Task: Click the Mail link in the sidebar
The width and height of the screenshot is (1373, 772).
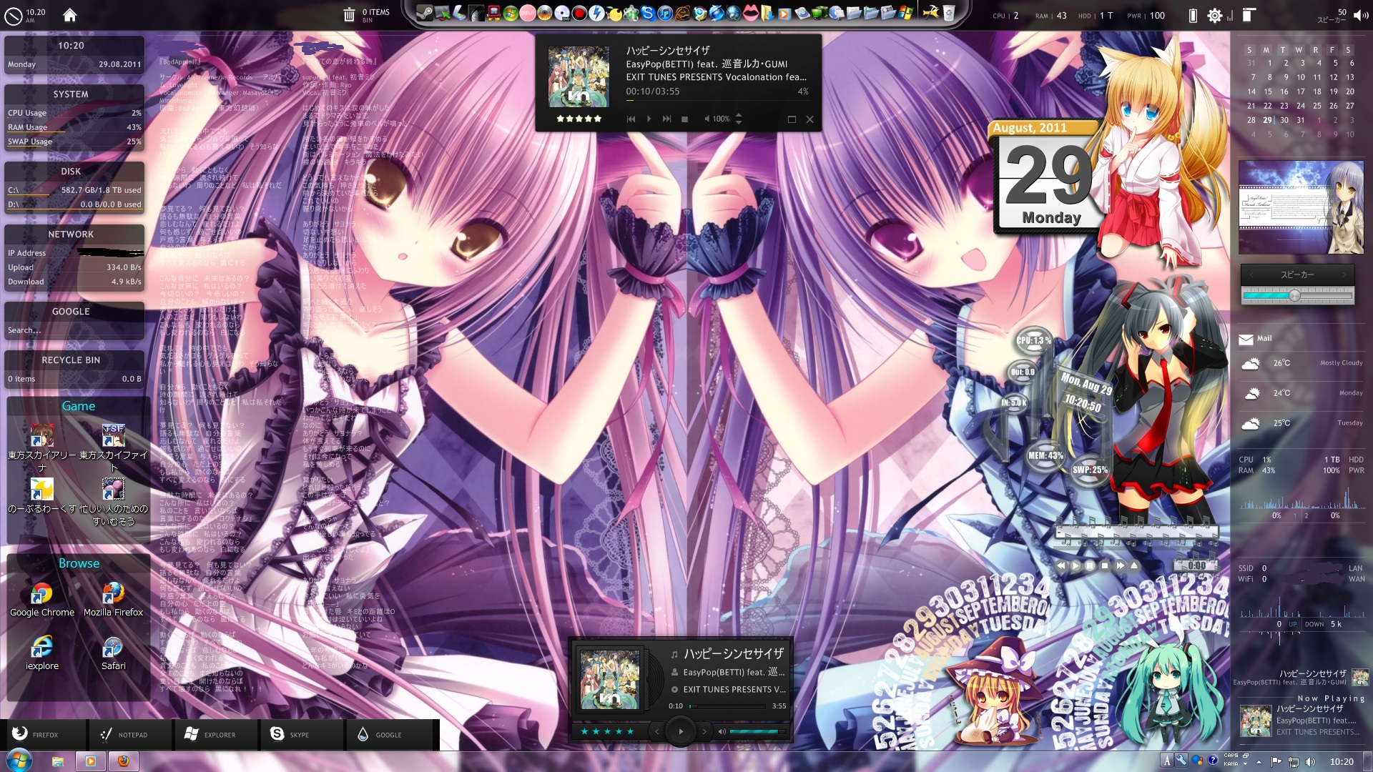Action: coord(1264,339)
